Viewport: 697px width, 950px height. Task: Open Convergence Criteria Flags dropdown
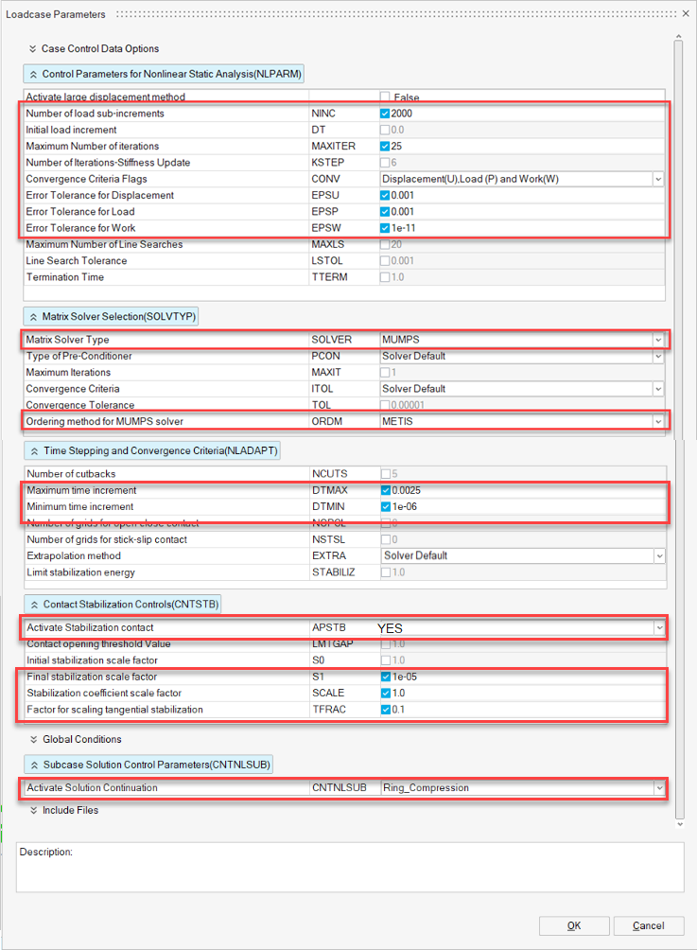point(656,179)
